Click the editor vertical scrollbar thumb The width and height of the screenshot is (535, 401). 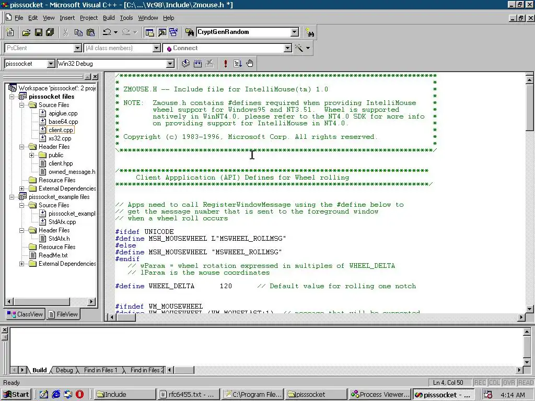coord(530,108)
